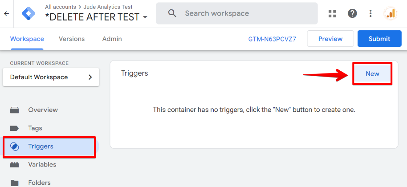Switch to the Admin tab
The height and width of the screenshot is (187, 407).
(x=112, y=39)
